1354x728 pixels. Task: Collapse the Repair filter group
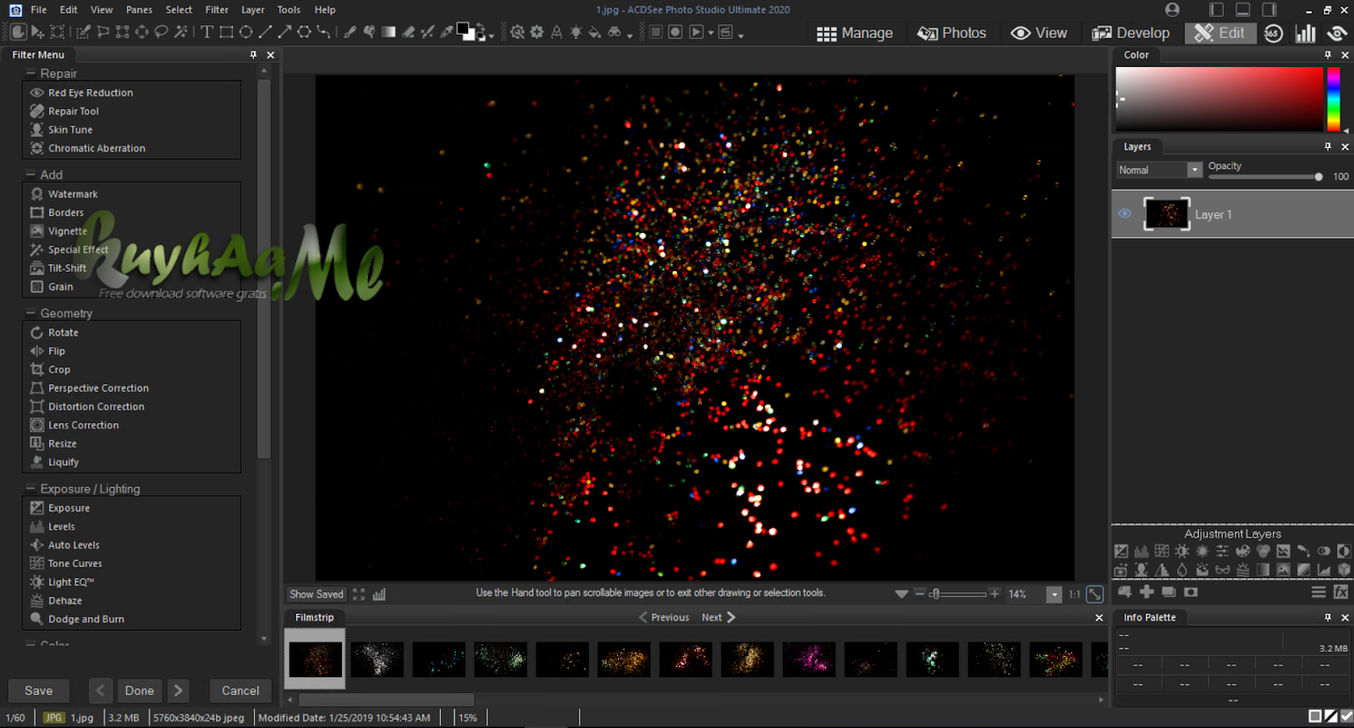30,73
